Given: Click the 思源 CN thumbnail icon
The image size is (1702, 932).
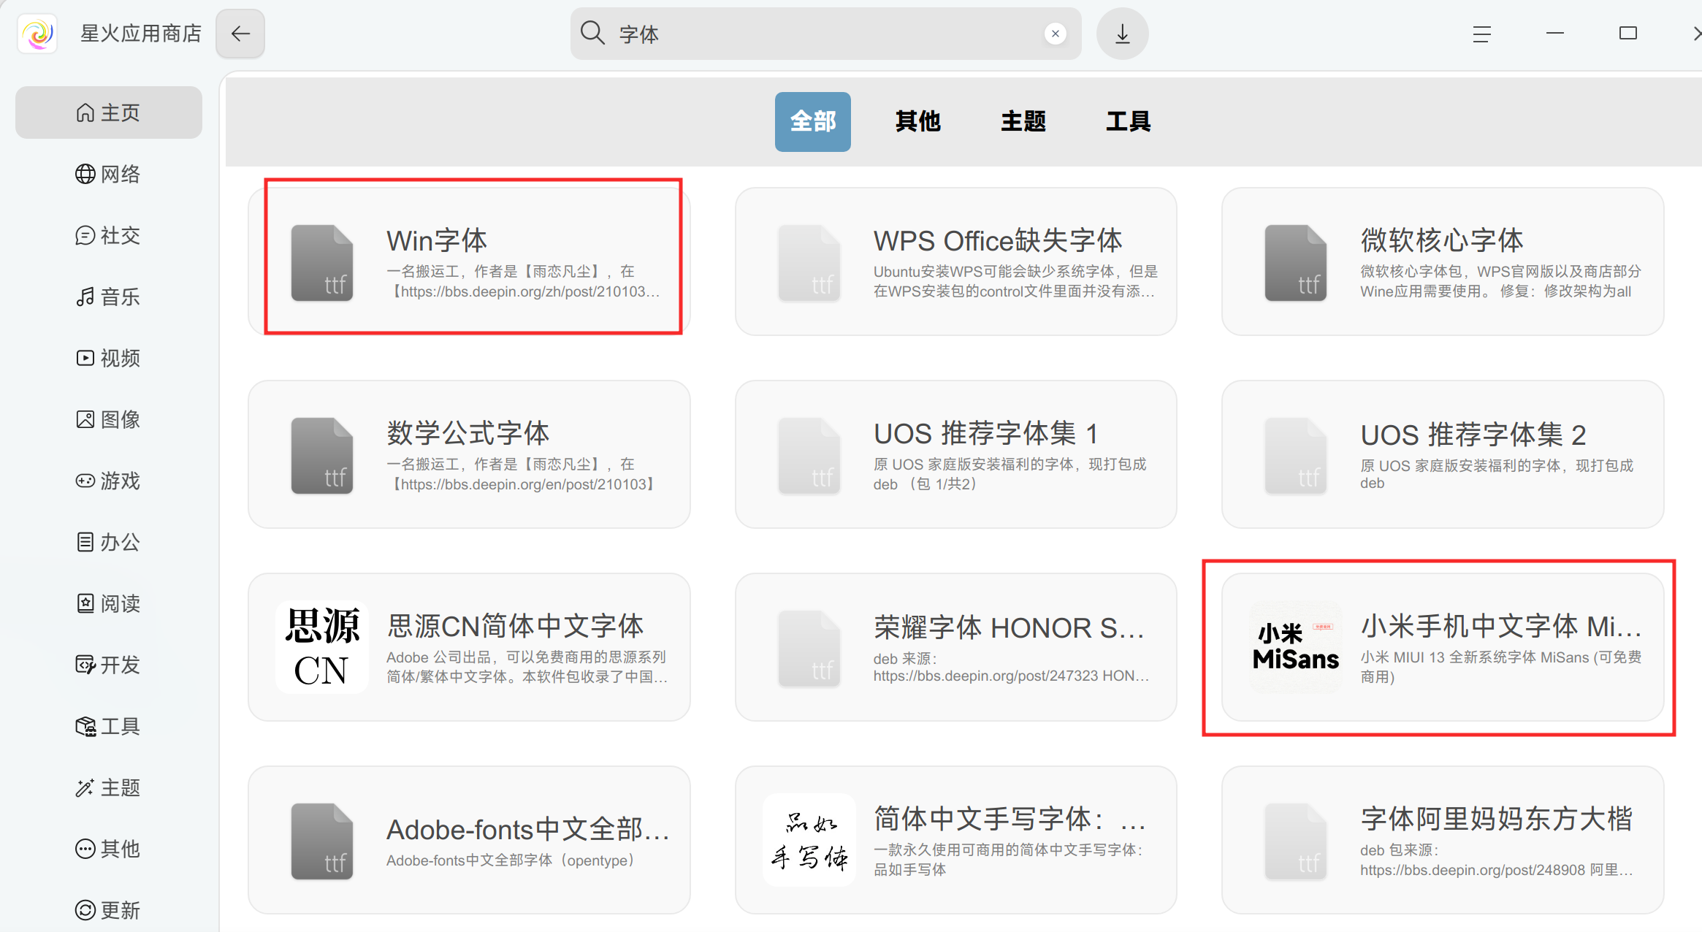Looking at the screenshot, I should click(x=322, y=647).
